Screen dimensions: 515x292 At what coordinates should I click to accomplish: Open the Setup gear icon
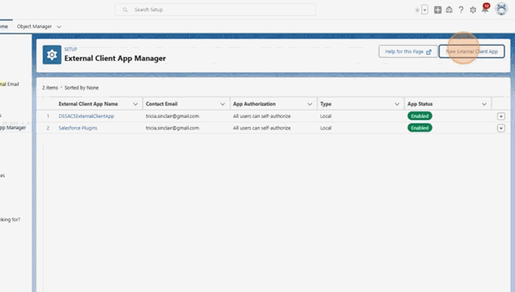point(473,10)
